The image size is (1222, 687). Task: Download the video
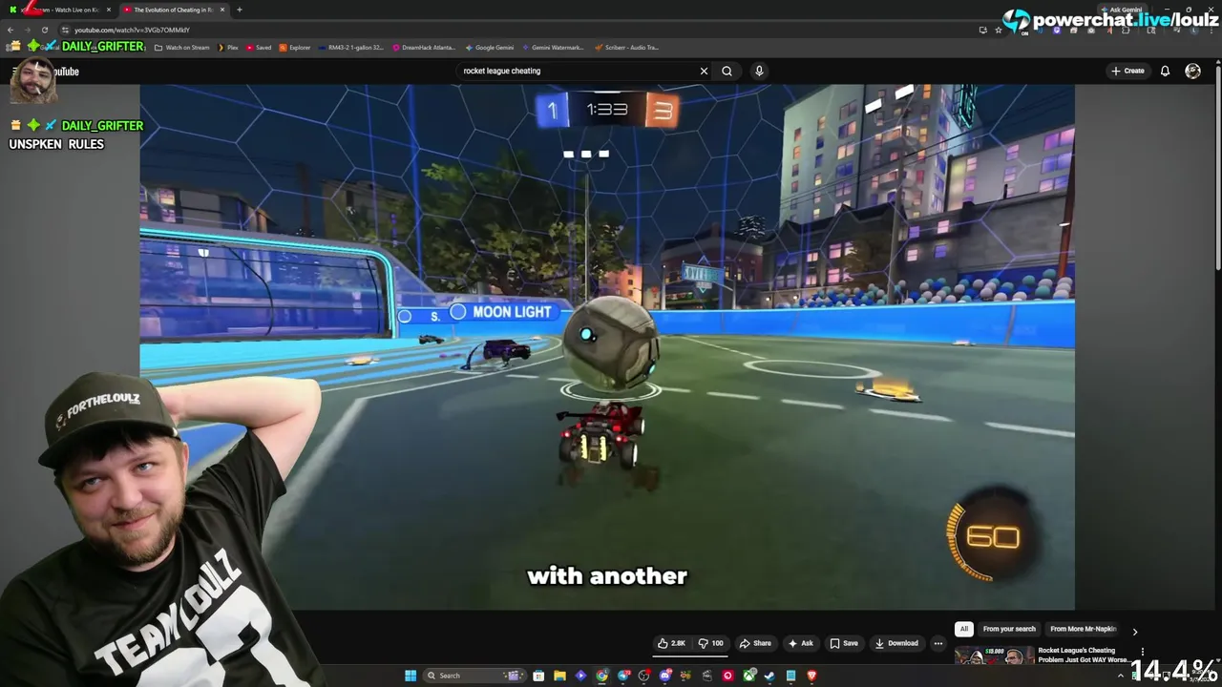896,643
